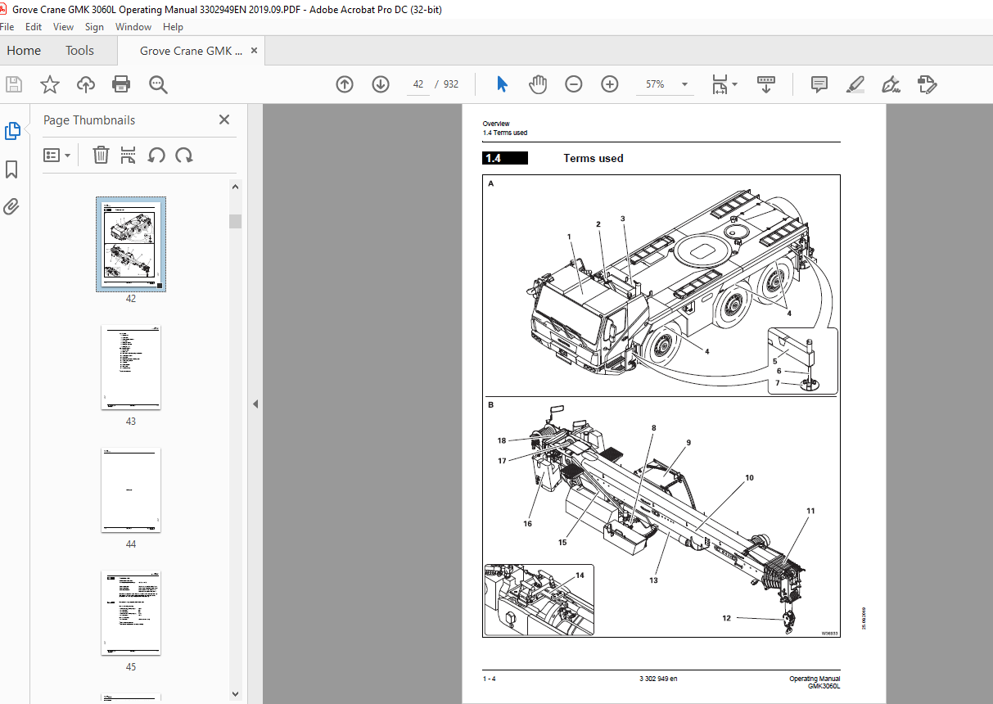The height and width of the screenshot is (704, 993).
Task: Open the File menu
Action: (7, 27)
